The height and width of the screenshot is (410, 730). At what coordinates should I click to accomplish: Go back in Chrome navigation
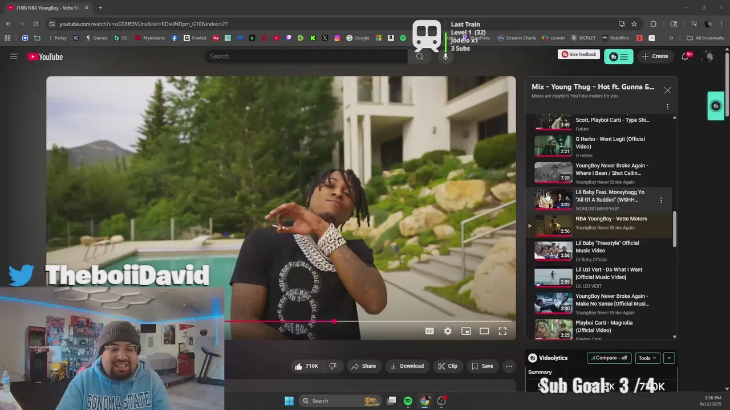tap(8, 24)
